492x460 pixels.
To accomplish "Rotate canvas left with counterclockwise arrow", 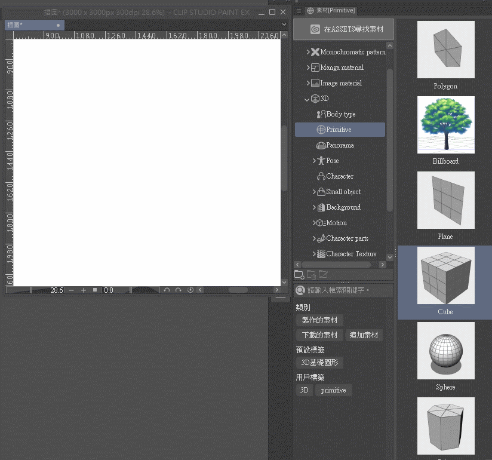I will (167, 290).
